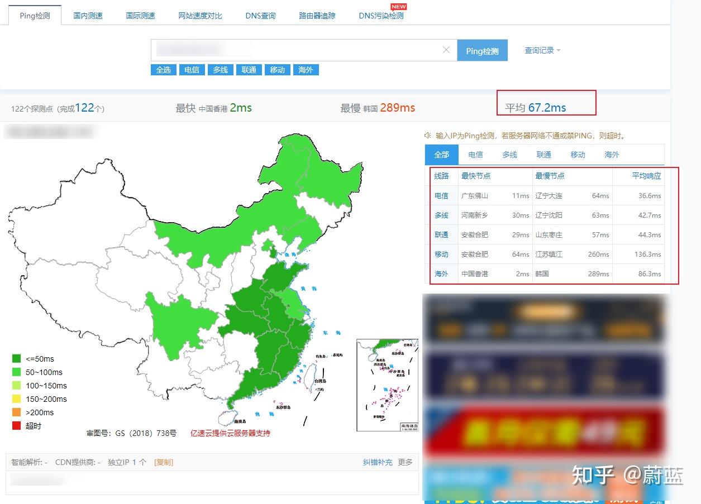This screenshot has height=504, width=701.
Task: Click the blue Ping检测 button
Action: pyautogui.click(x=483, y=50)
